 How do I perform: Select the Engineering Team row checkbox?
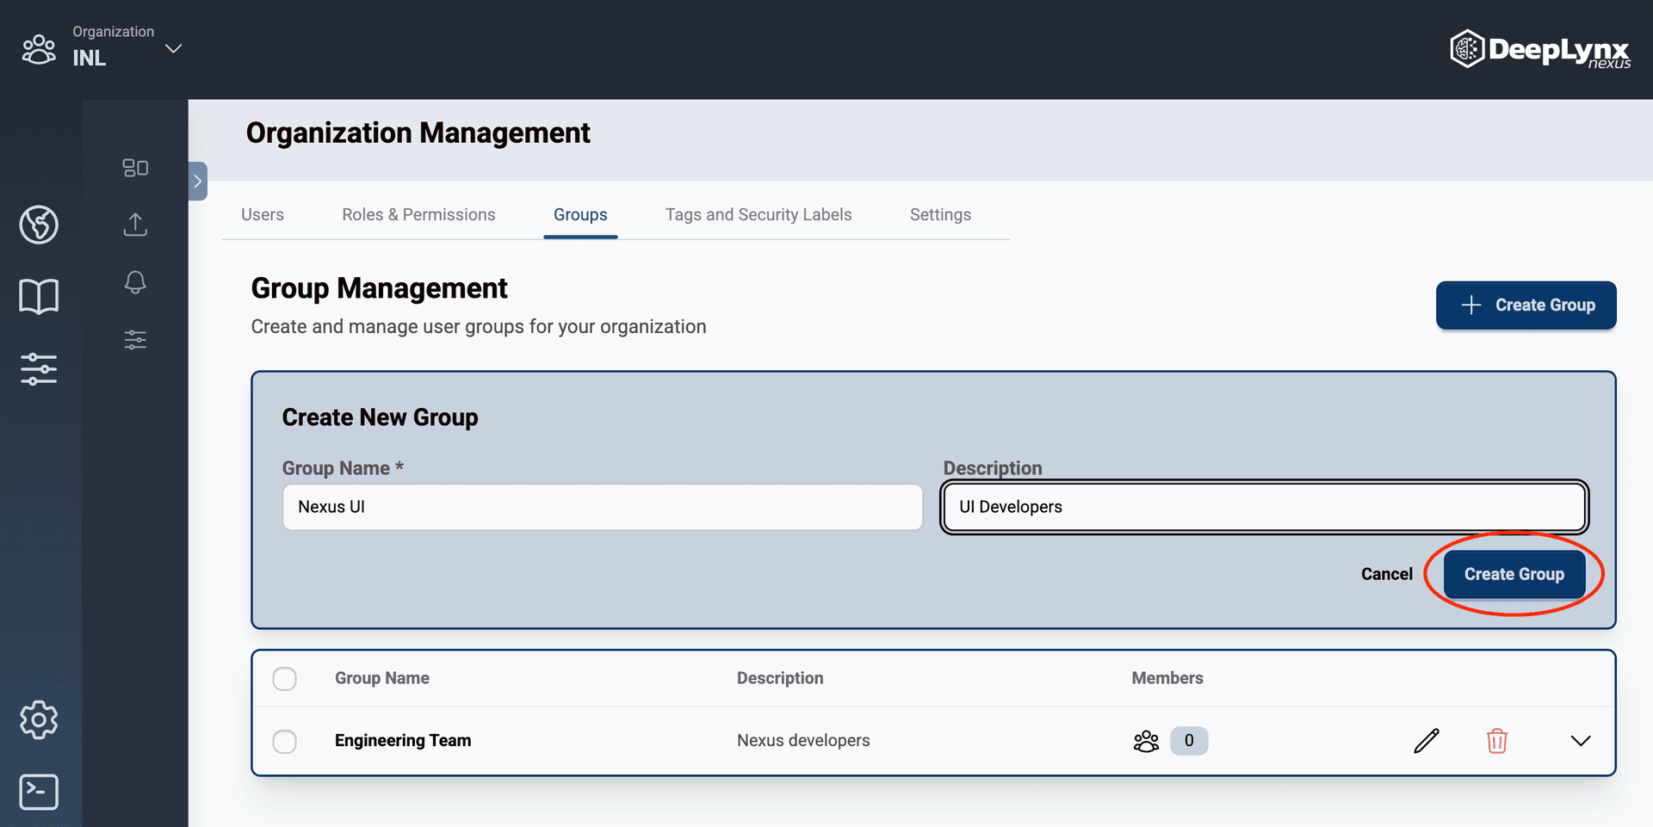(x=284, y=741)
